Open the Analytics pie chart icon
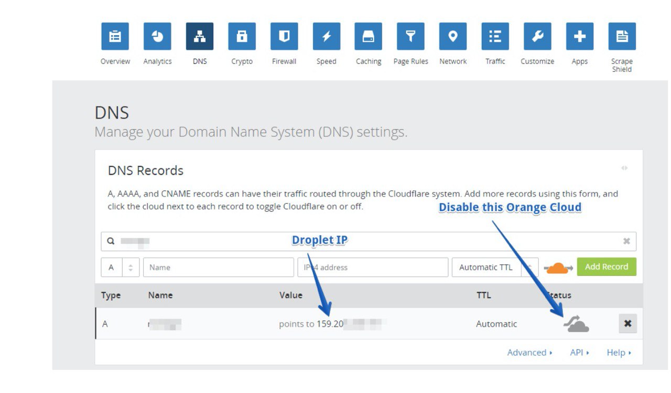Viewport: 671px width, 393px height. coord(157,36)
